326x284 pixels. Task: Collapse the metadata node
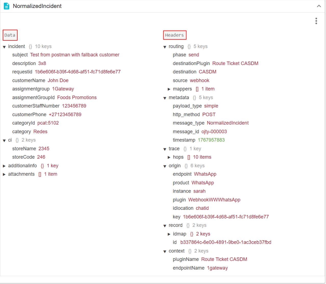click(x=165, y=98)
